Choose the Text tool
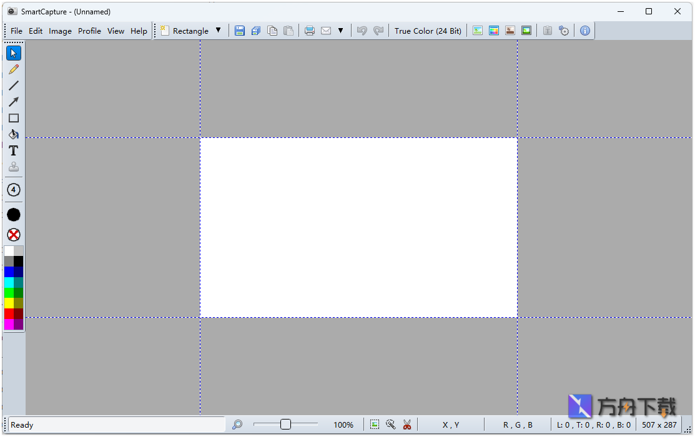This screenshot has width=695, height=437. (x=13, y=150)
